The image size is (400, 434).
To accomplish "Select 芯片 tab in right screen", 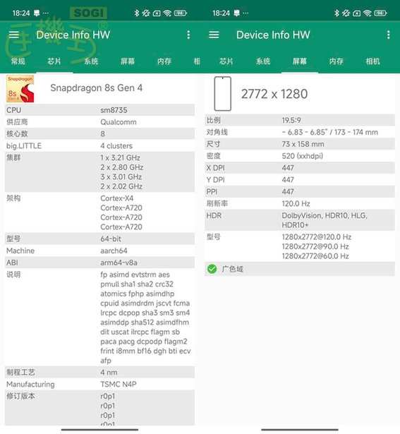I will click(x=226, y=61).
